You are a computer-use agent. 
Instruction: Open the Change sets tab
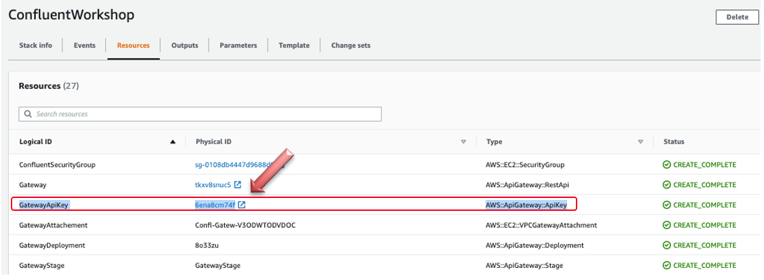point(351,45)
